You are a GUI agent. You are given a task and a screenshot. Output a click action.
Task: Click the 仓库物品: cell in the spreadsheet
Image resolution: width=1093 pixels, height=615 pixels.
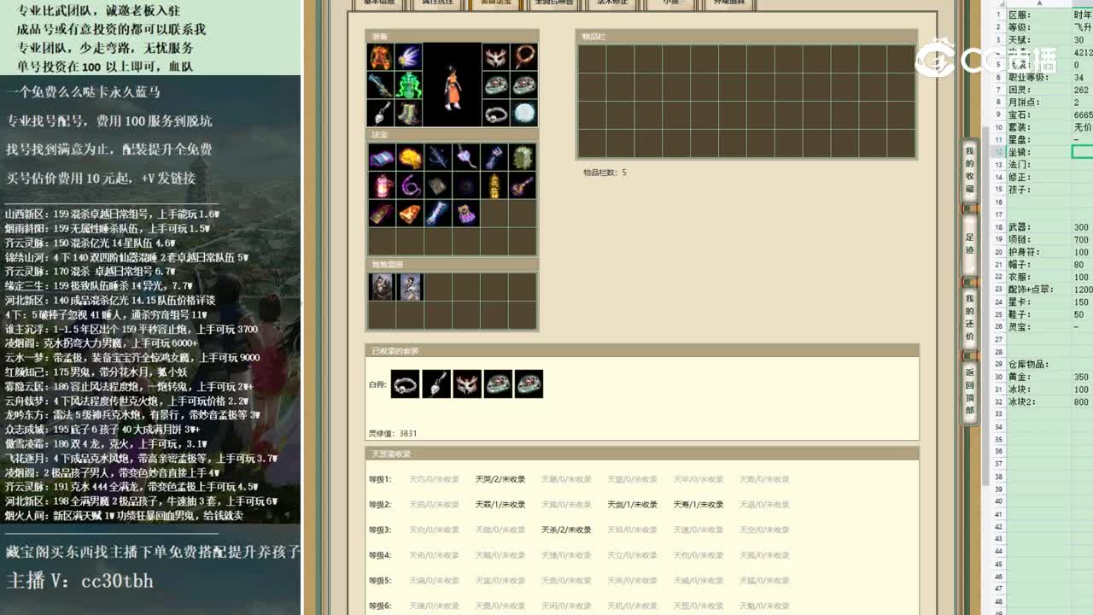tap(1038, 364)
